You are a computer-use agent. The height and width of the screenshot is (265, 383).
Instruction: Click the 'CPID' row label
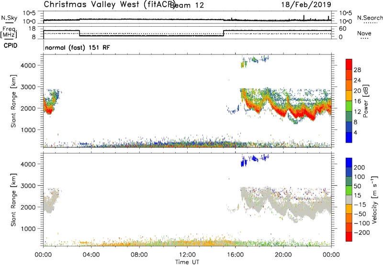pyautogui.click(x=11, y=45)
